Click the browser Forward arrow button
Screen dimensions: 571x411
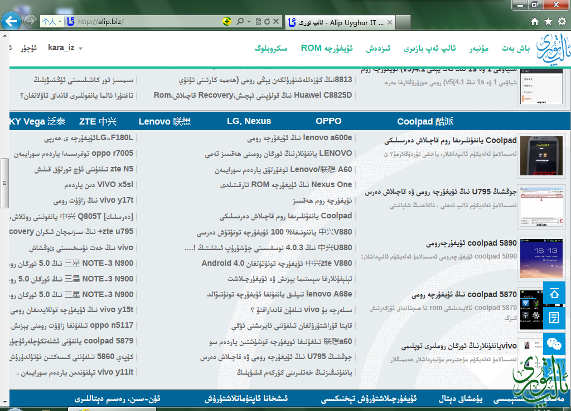[x=31, y=22]
